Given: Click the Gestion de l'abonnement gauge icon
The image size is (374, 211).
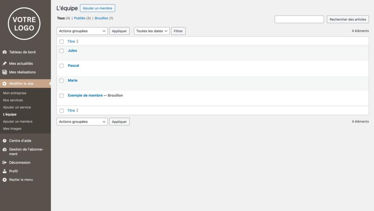Looking at the screenshot, I should click(5, 149).
